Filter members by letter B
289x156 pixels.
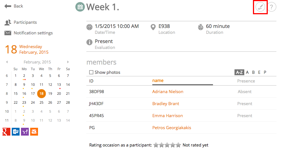click(254, 72)
